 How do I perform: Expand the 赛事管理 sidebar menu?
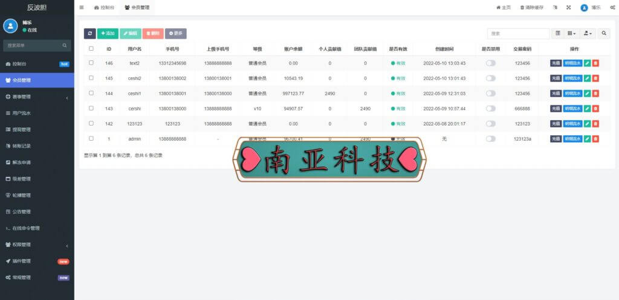[37, 97]
